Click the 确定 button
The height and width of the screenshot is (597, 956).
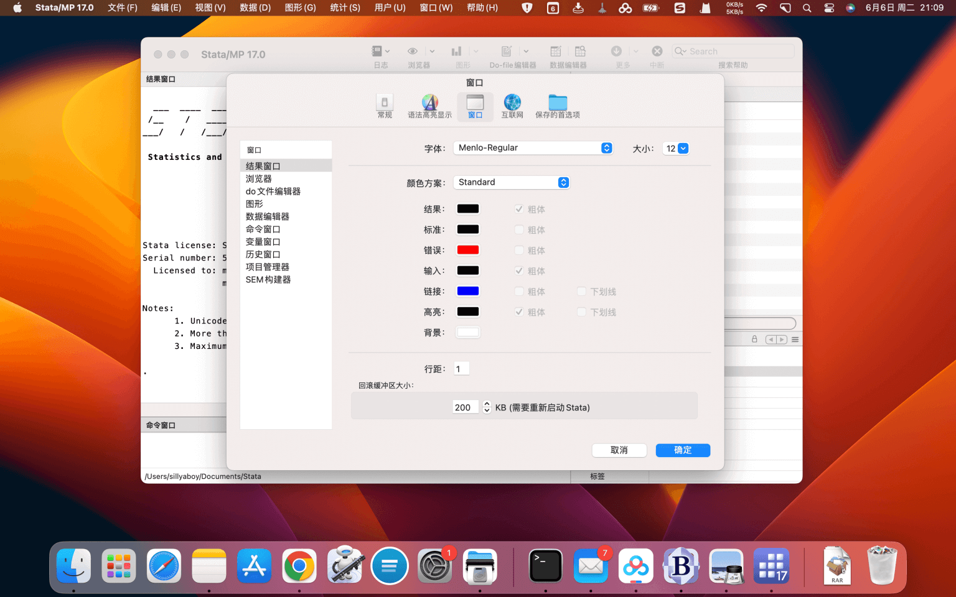[683, 450]
